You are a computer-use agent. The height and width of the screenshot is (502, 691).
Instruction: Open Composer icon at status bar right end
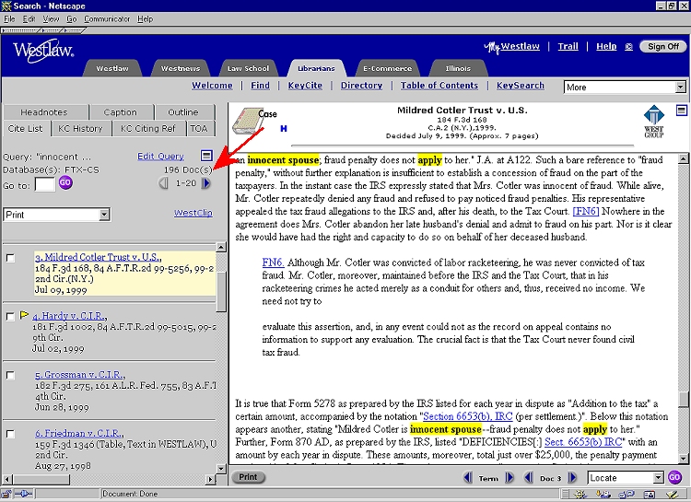[673, 495]
